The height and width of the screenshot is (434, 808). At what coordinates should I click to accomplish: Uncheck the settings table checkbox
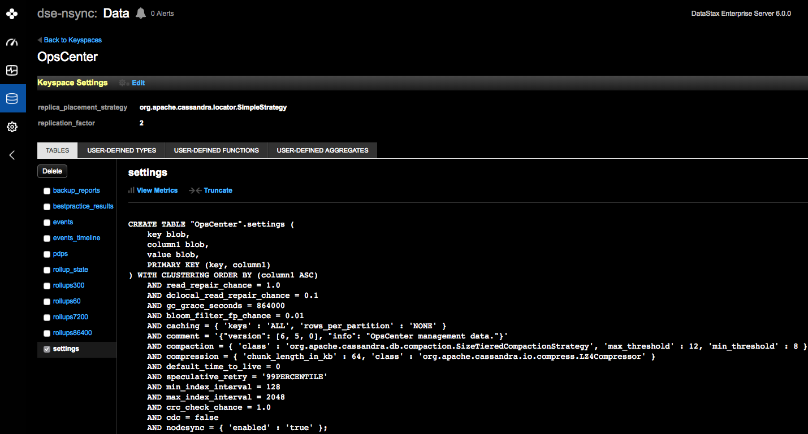point(46,349)
